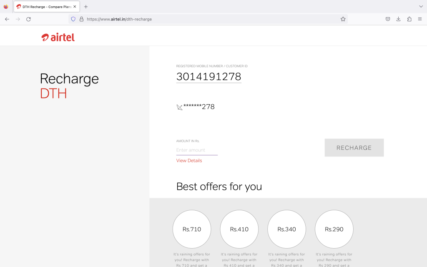
Task: Click the 'REGISTERED MOBILE NUMBER / CUSTOMER ID' label
Action: (212, 66)
